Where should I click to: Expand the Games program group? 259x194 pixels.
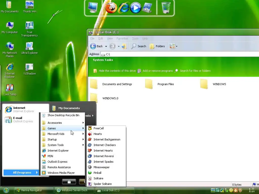pos(63,128)
